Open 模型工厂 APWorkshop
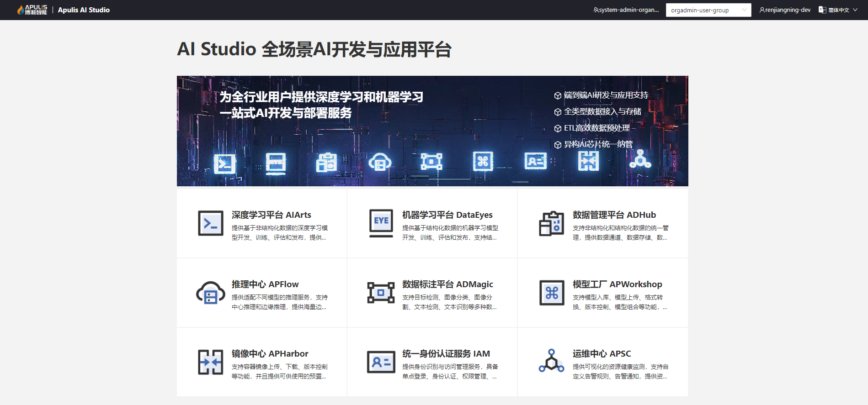This screenshot has width=868, height=405. pyautogui.click(x=617, y=284)
